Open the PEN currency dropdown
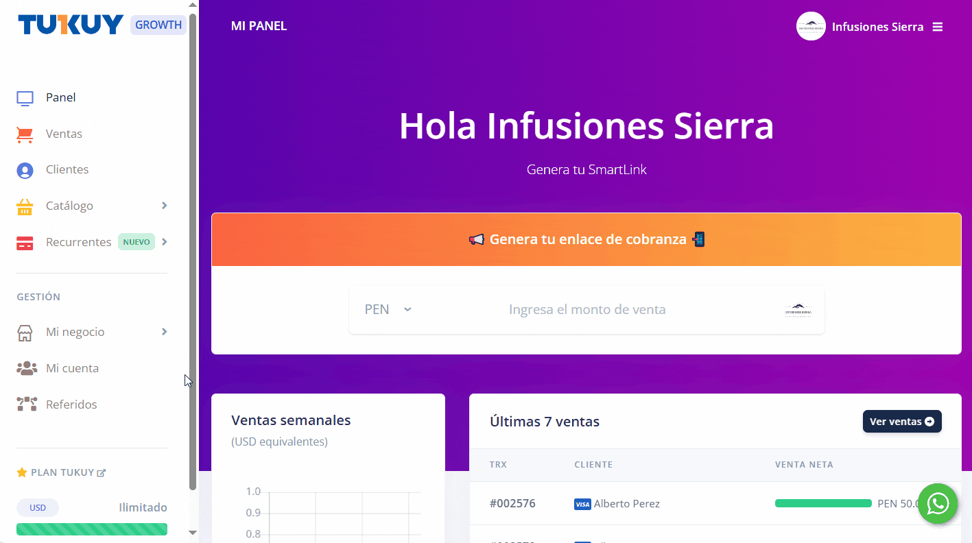Screen dimensions: 972x543 click(x=388, y=310)
